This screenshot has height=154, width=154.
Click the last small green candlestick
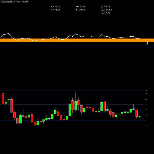[140, 117]
